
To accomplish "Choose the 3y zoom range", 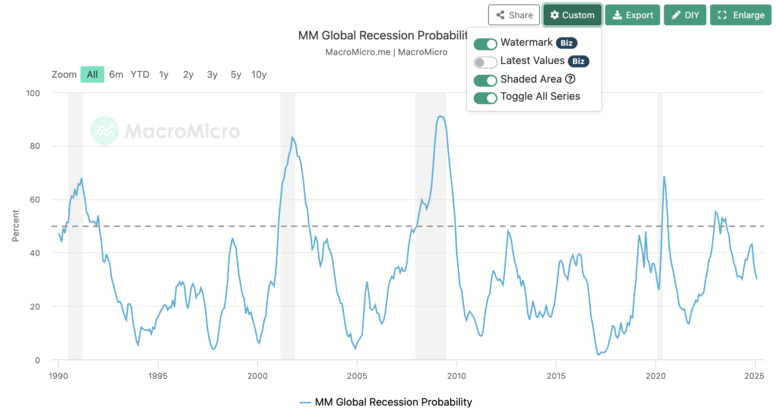I will click(212, 74).
